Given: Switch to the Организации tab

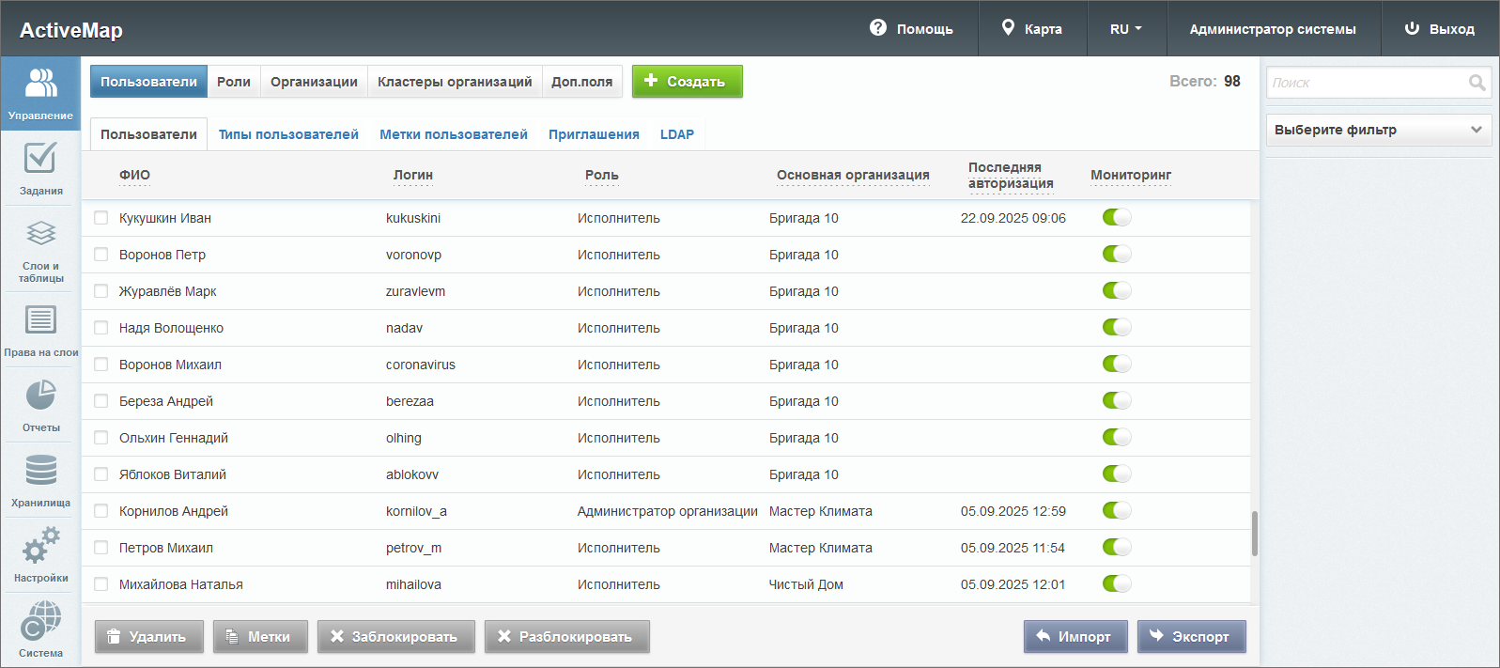Looking at the screenshot, I should (x=314, y=82).
